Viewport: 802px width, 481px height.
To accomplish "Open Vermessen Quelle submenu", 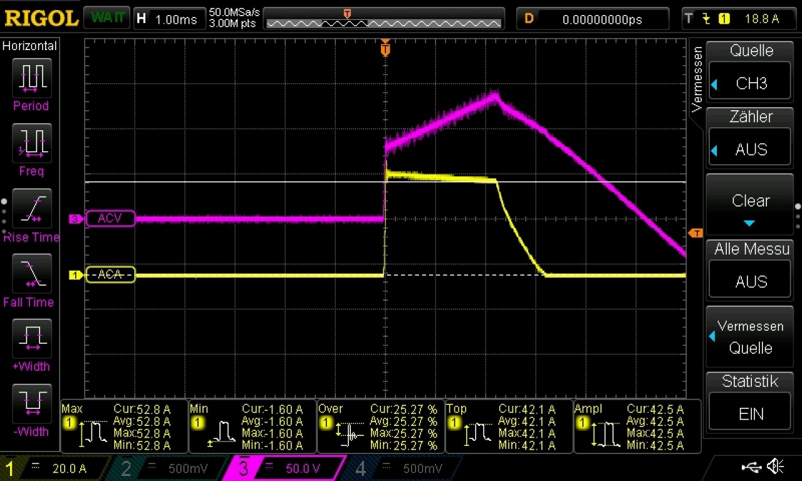I will [751, 337].
